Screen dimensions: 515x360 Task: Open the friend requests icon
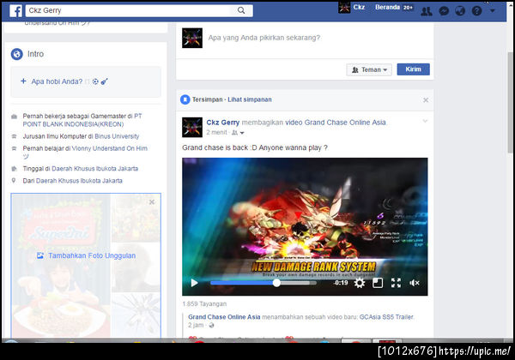pyautogui.click(x=427, y=11)
